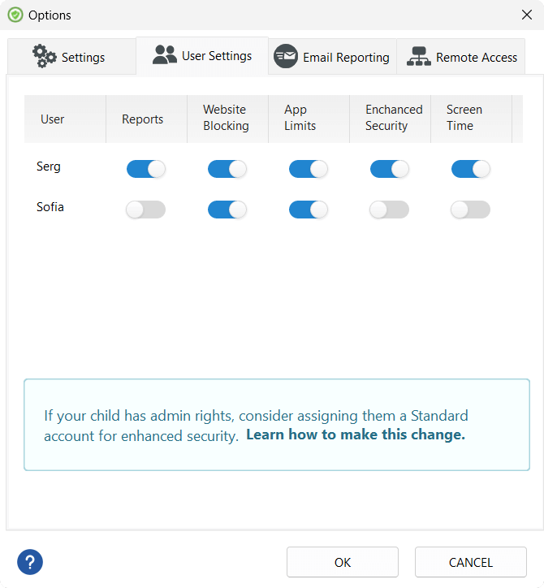Enable Reports for Sofia
Screen dimensions: 544x588
[x=146, y=210]
